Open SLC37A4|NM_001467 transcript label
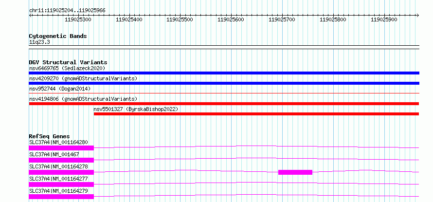The width and height of the screenshot is (433, 202). click(x=54, y=155)
